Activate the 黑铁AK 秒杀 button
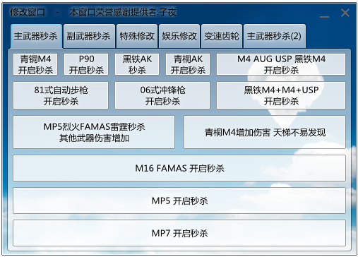This screenshot has width=358, height=257. (137, 64)
